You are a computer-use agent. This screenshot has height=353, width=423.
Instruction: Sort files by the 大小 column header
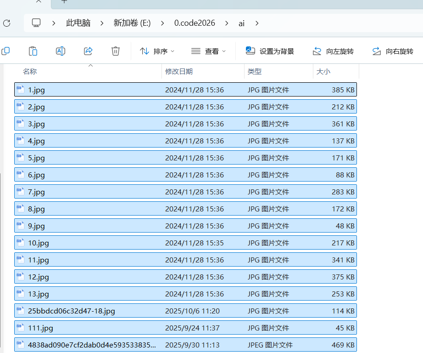(x=323, y=71)
